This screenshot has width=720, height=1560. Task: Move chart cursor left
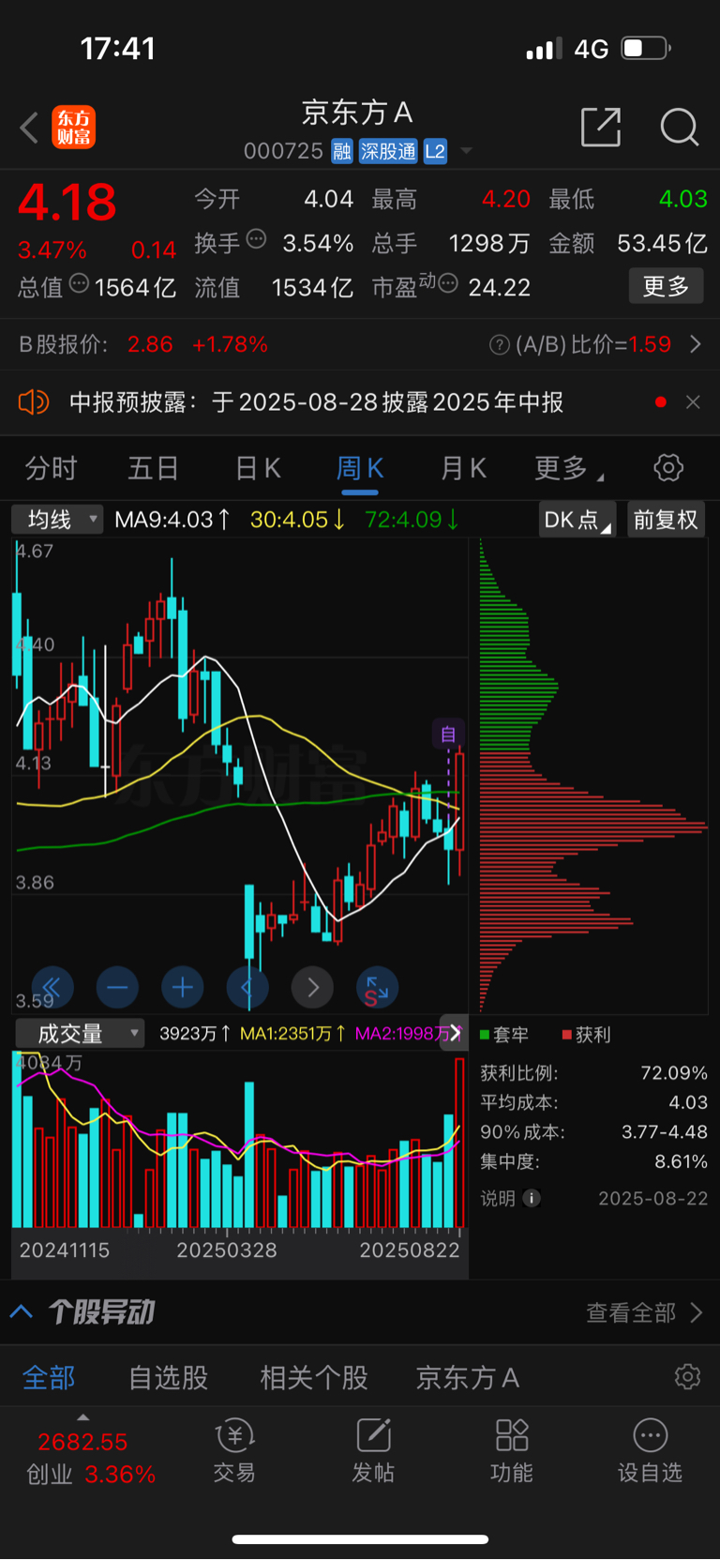click(247, 987)
